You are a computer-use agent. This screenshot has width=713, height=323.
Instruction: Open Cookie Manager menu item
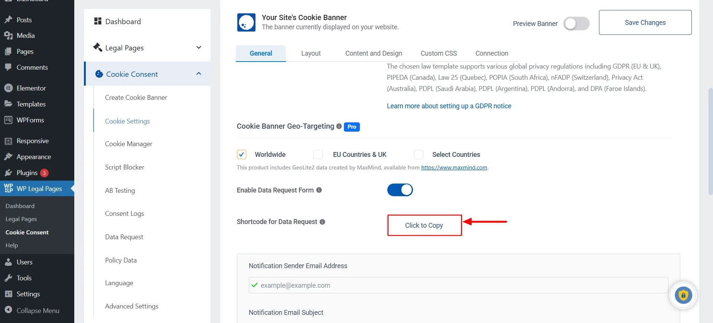[128, 144]
